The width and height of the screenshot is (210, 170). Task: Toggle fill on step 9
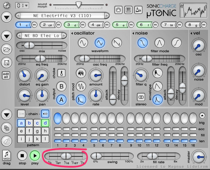(x=131, y=135)
